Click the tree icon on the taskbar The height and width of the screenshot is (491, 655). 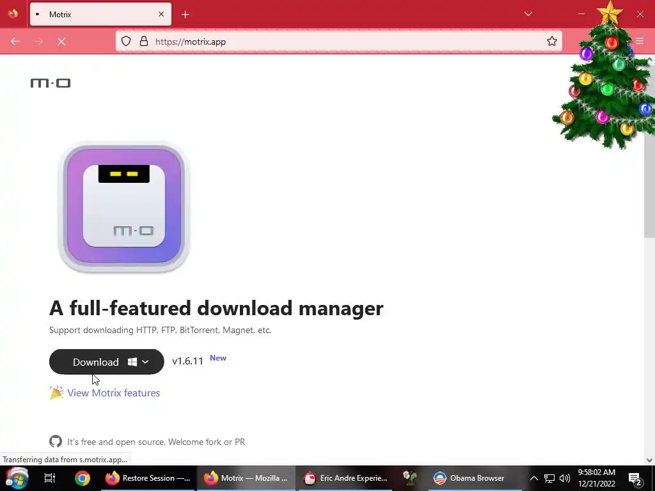pos(410,478)
